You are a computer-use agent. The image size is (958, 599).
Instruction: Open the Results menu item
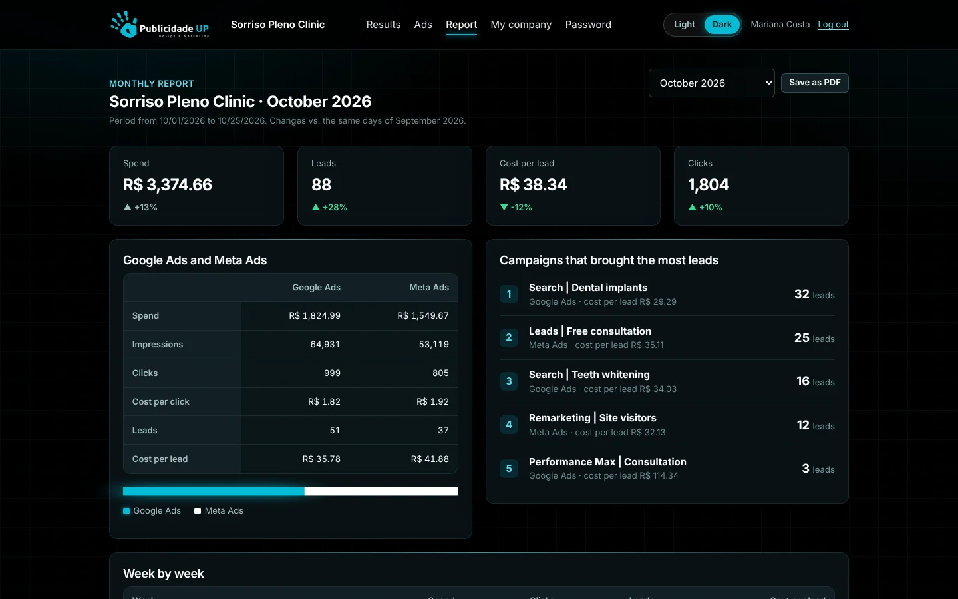tap(383, 25)
